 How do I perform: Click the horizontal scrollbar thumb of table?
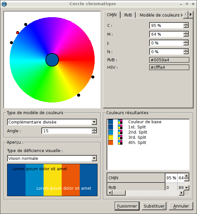[x=119, y=193]
